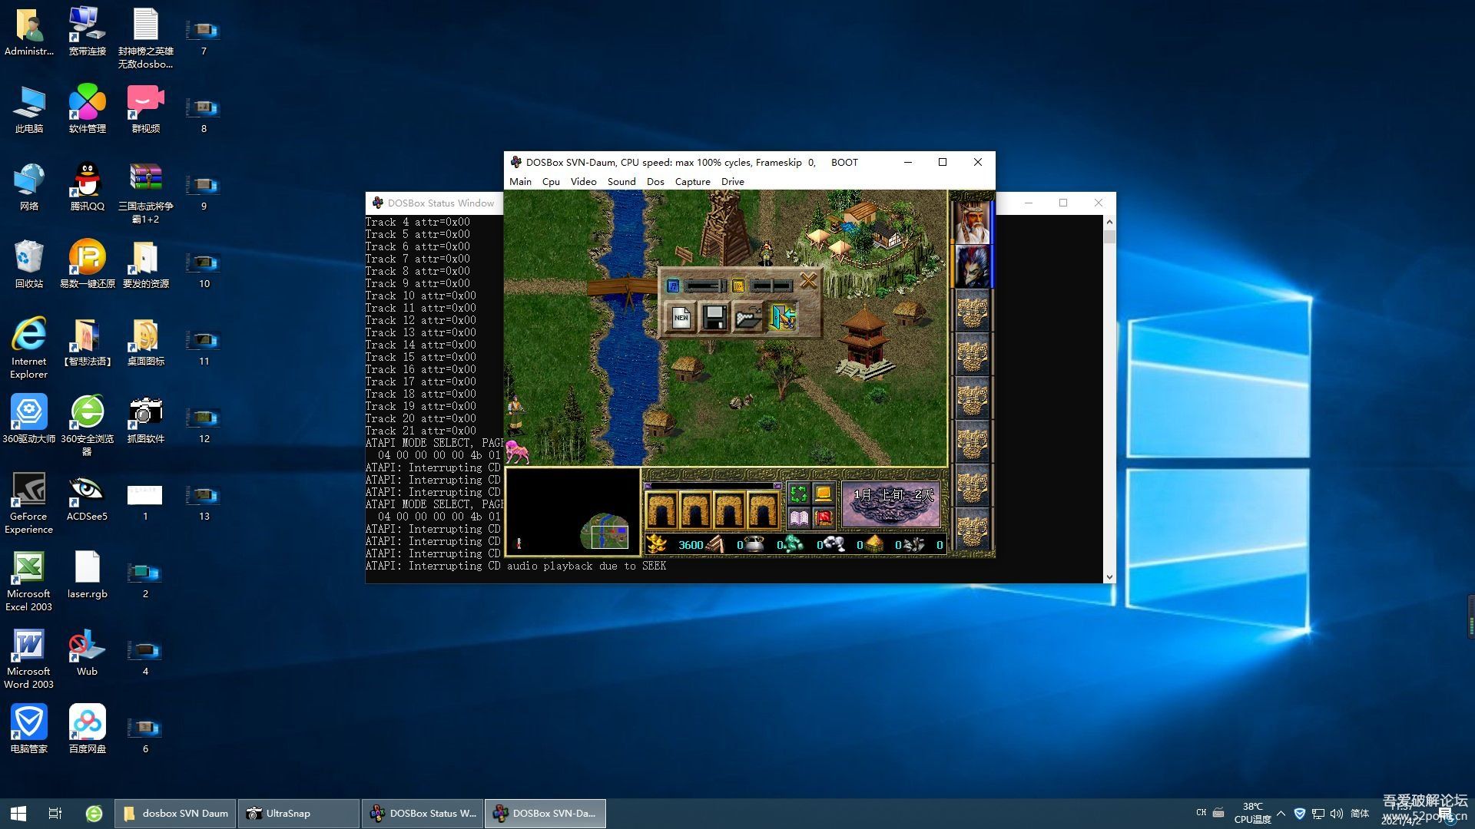This screenshot has height=829, width=1475.
Task: Open the spellbook icon
Action: tap(798, 518)
